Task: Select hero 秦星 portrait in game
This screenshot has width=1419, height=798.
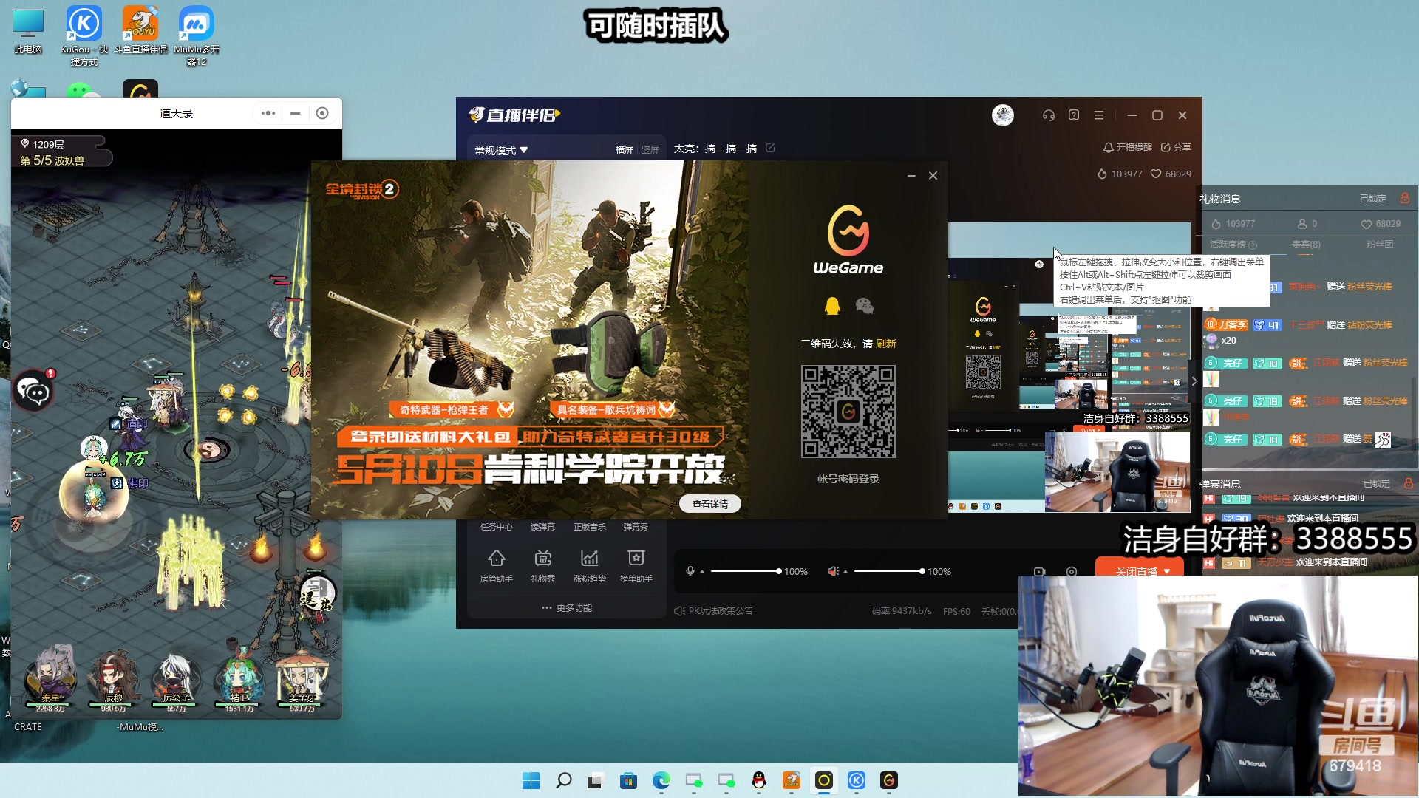Action: [51, 678]
